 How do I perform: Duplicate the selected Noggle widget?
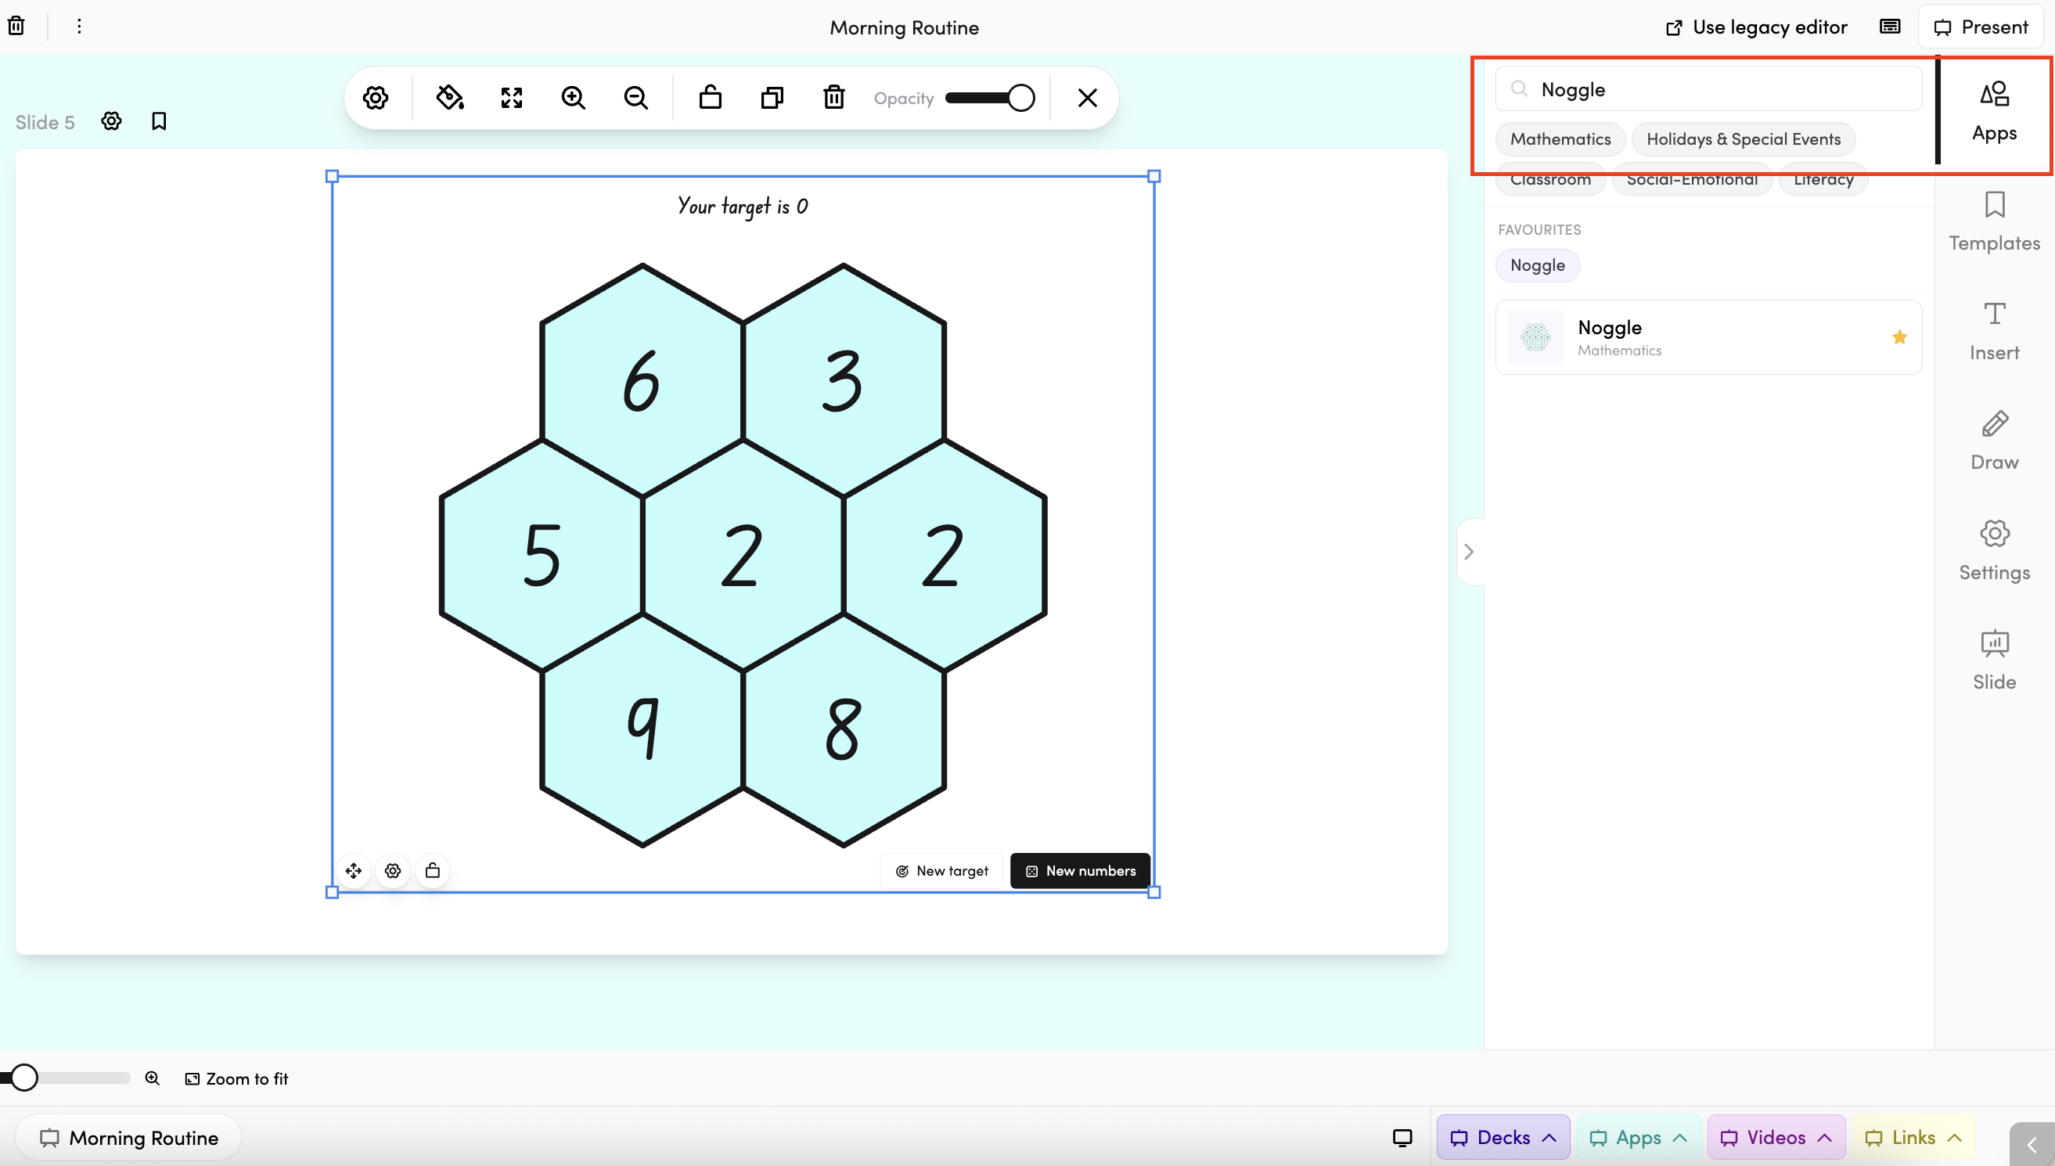pyautogui.click(x=772, y=98)
